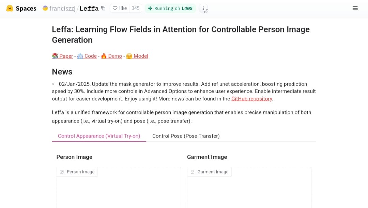Select Control Appearance (Virtual Try-on) tab
This screenshot has height=208, width=368.
(x=99, y=136)
